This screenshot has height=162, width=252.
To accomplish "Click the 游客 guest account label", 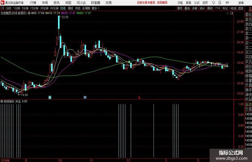I will 241,3.
